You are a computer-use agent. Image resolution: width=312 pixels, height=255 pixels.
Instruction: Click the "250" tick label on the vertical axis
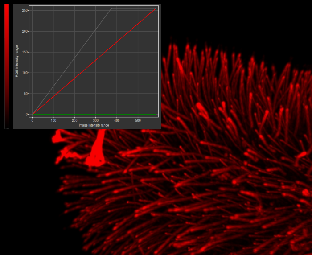coord(25,10)
